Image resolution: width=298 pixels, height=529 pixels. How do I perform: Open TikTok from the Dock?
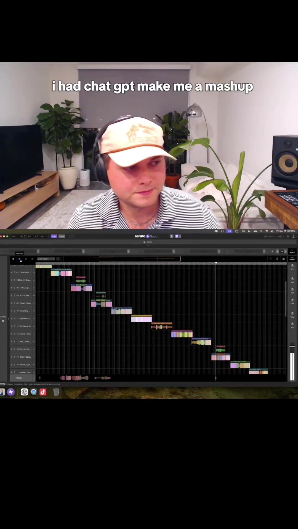(43, 392)
